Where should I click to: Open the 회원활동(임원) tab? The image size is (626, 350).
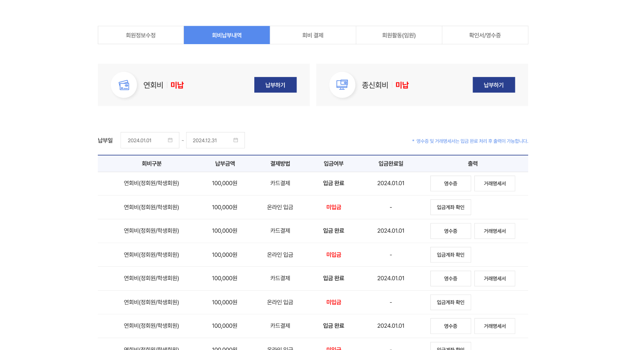399,35
